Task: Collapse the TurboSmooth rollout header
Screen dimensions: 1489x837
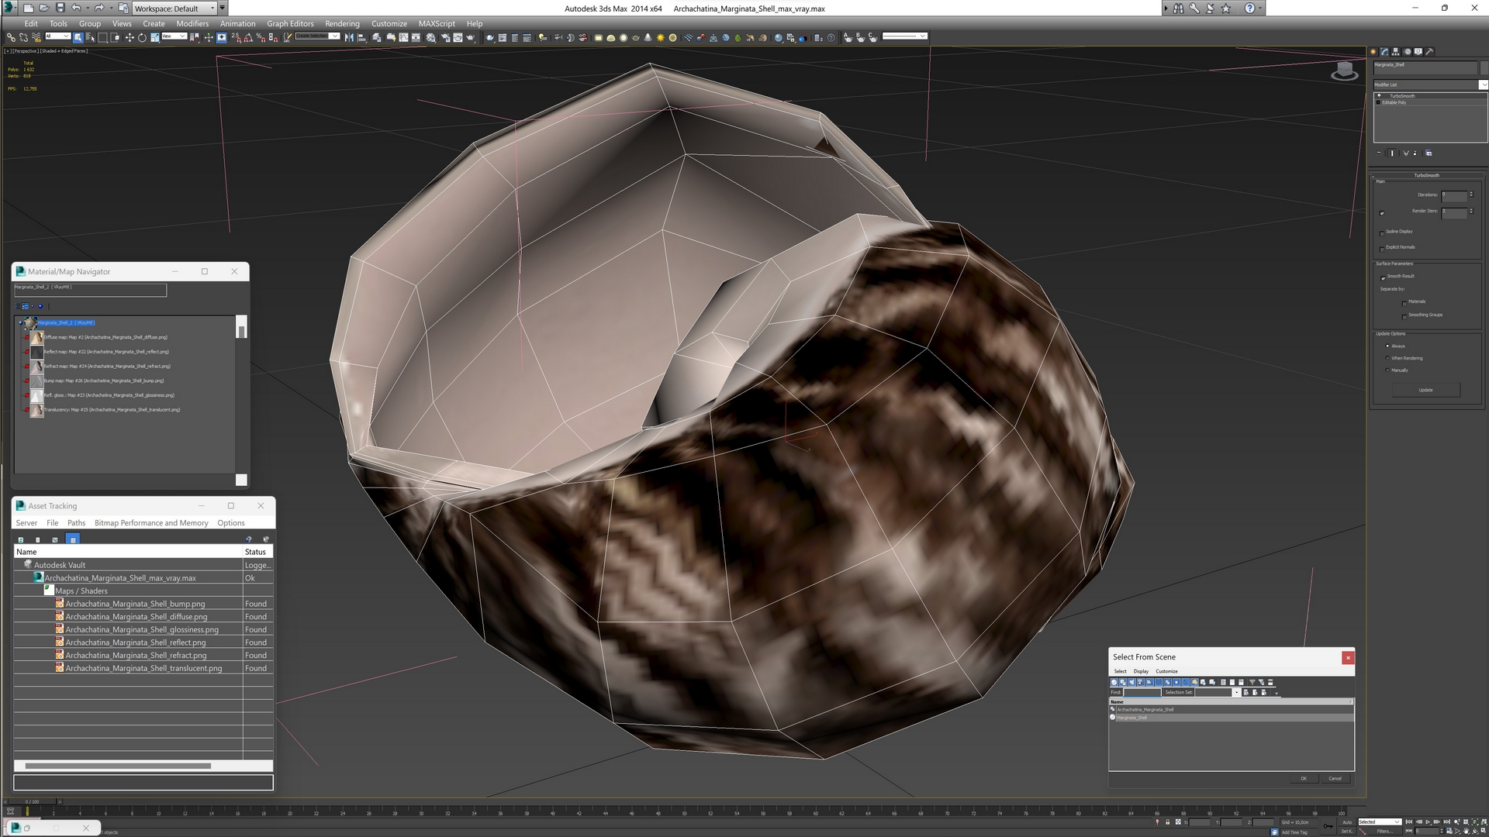Action: click(x=1426, y=175)
